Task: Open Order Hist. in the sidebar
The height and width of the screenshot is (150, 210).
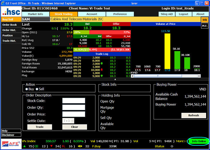Action: click(11, 30)
